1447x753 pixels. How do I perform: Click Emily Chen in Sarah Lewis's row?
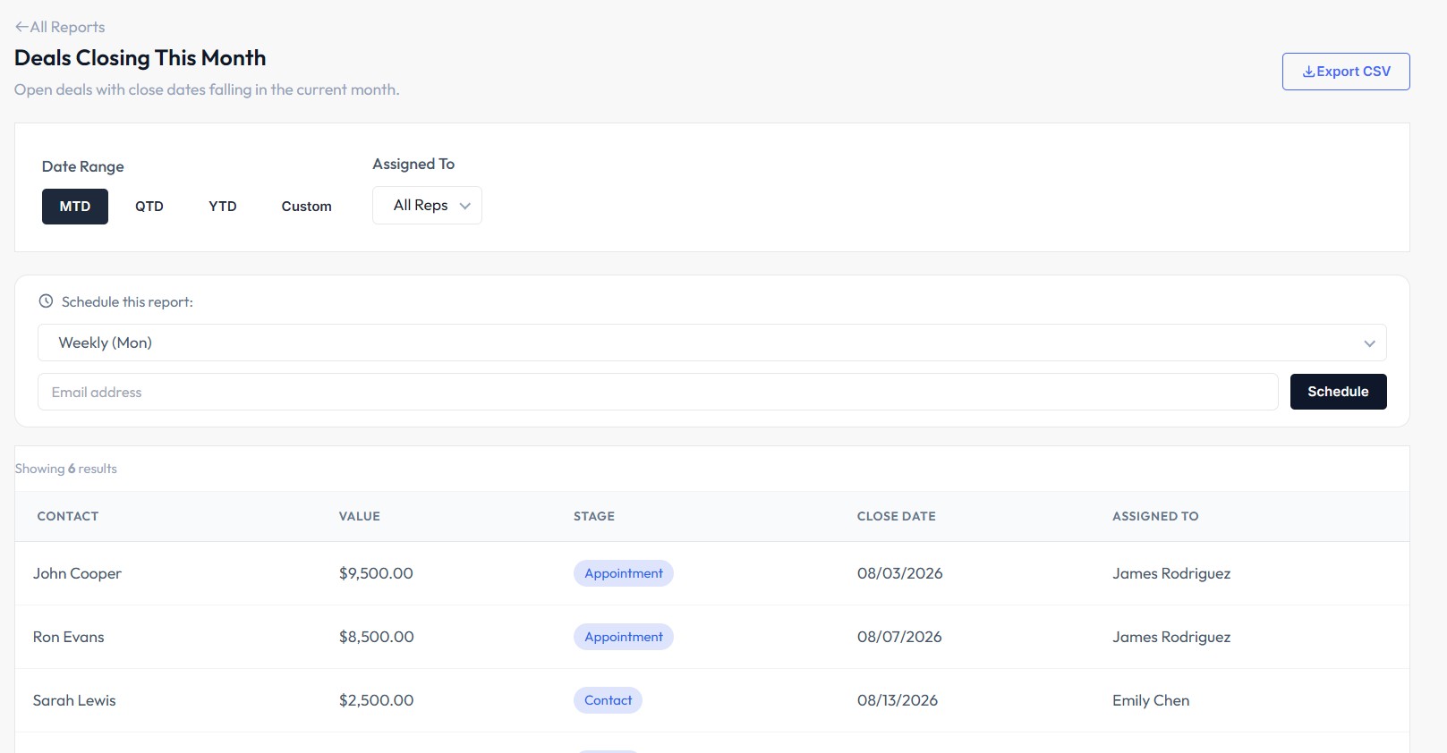click(1151, 700)
